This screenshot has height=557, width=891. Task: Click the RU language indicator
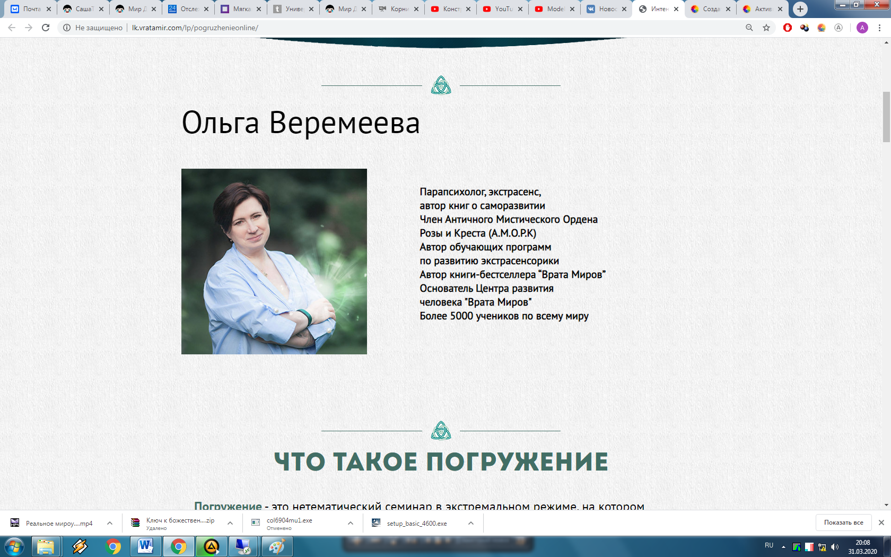point(769,545)
